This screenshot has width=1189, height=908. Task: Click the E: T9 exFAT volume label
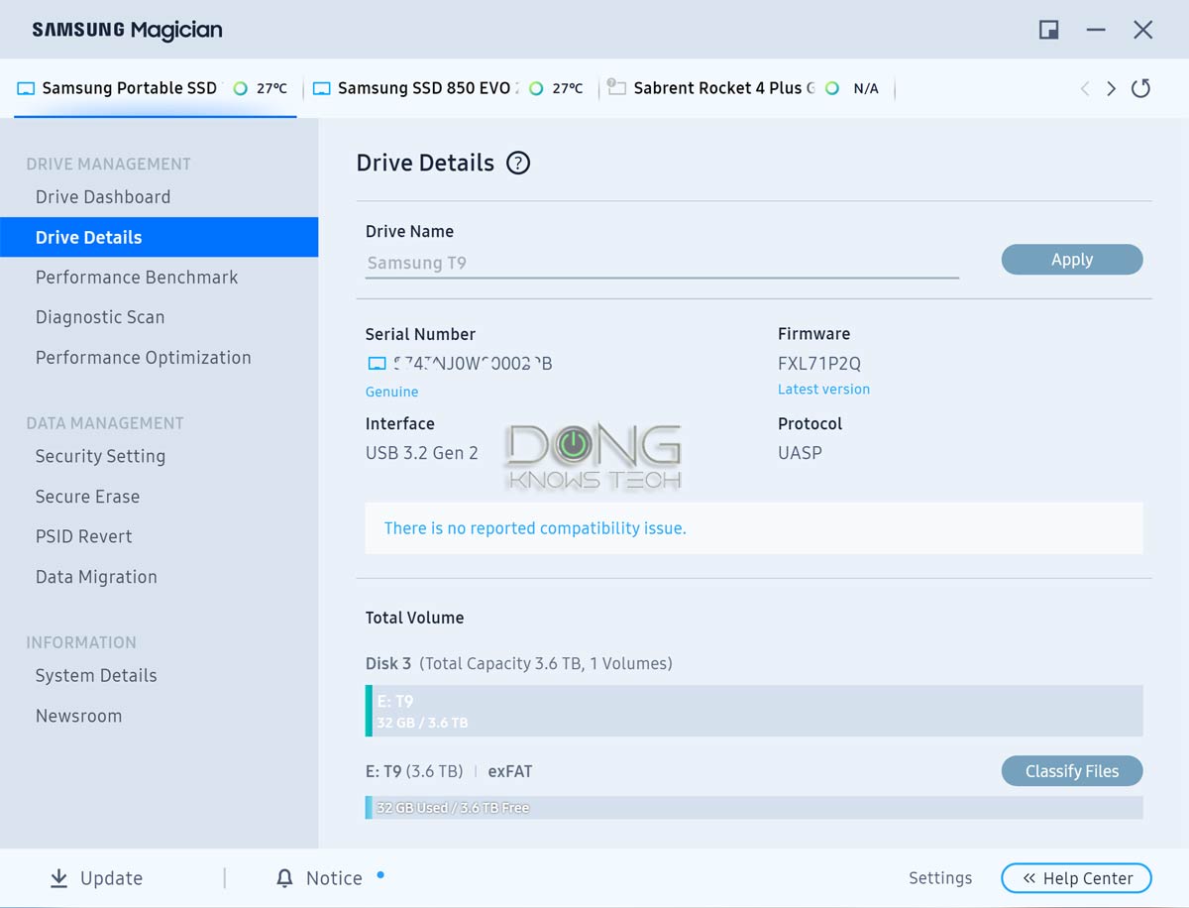(x=449, y=771)
